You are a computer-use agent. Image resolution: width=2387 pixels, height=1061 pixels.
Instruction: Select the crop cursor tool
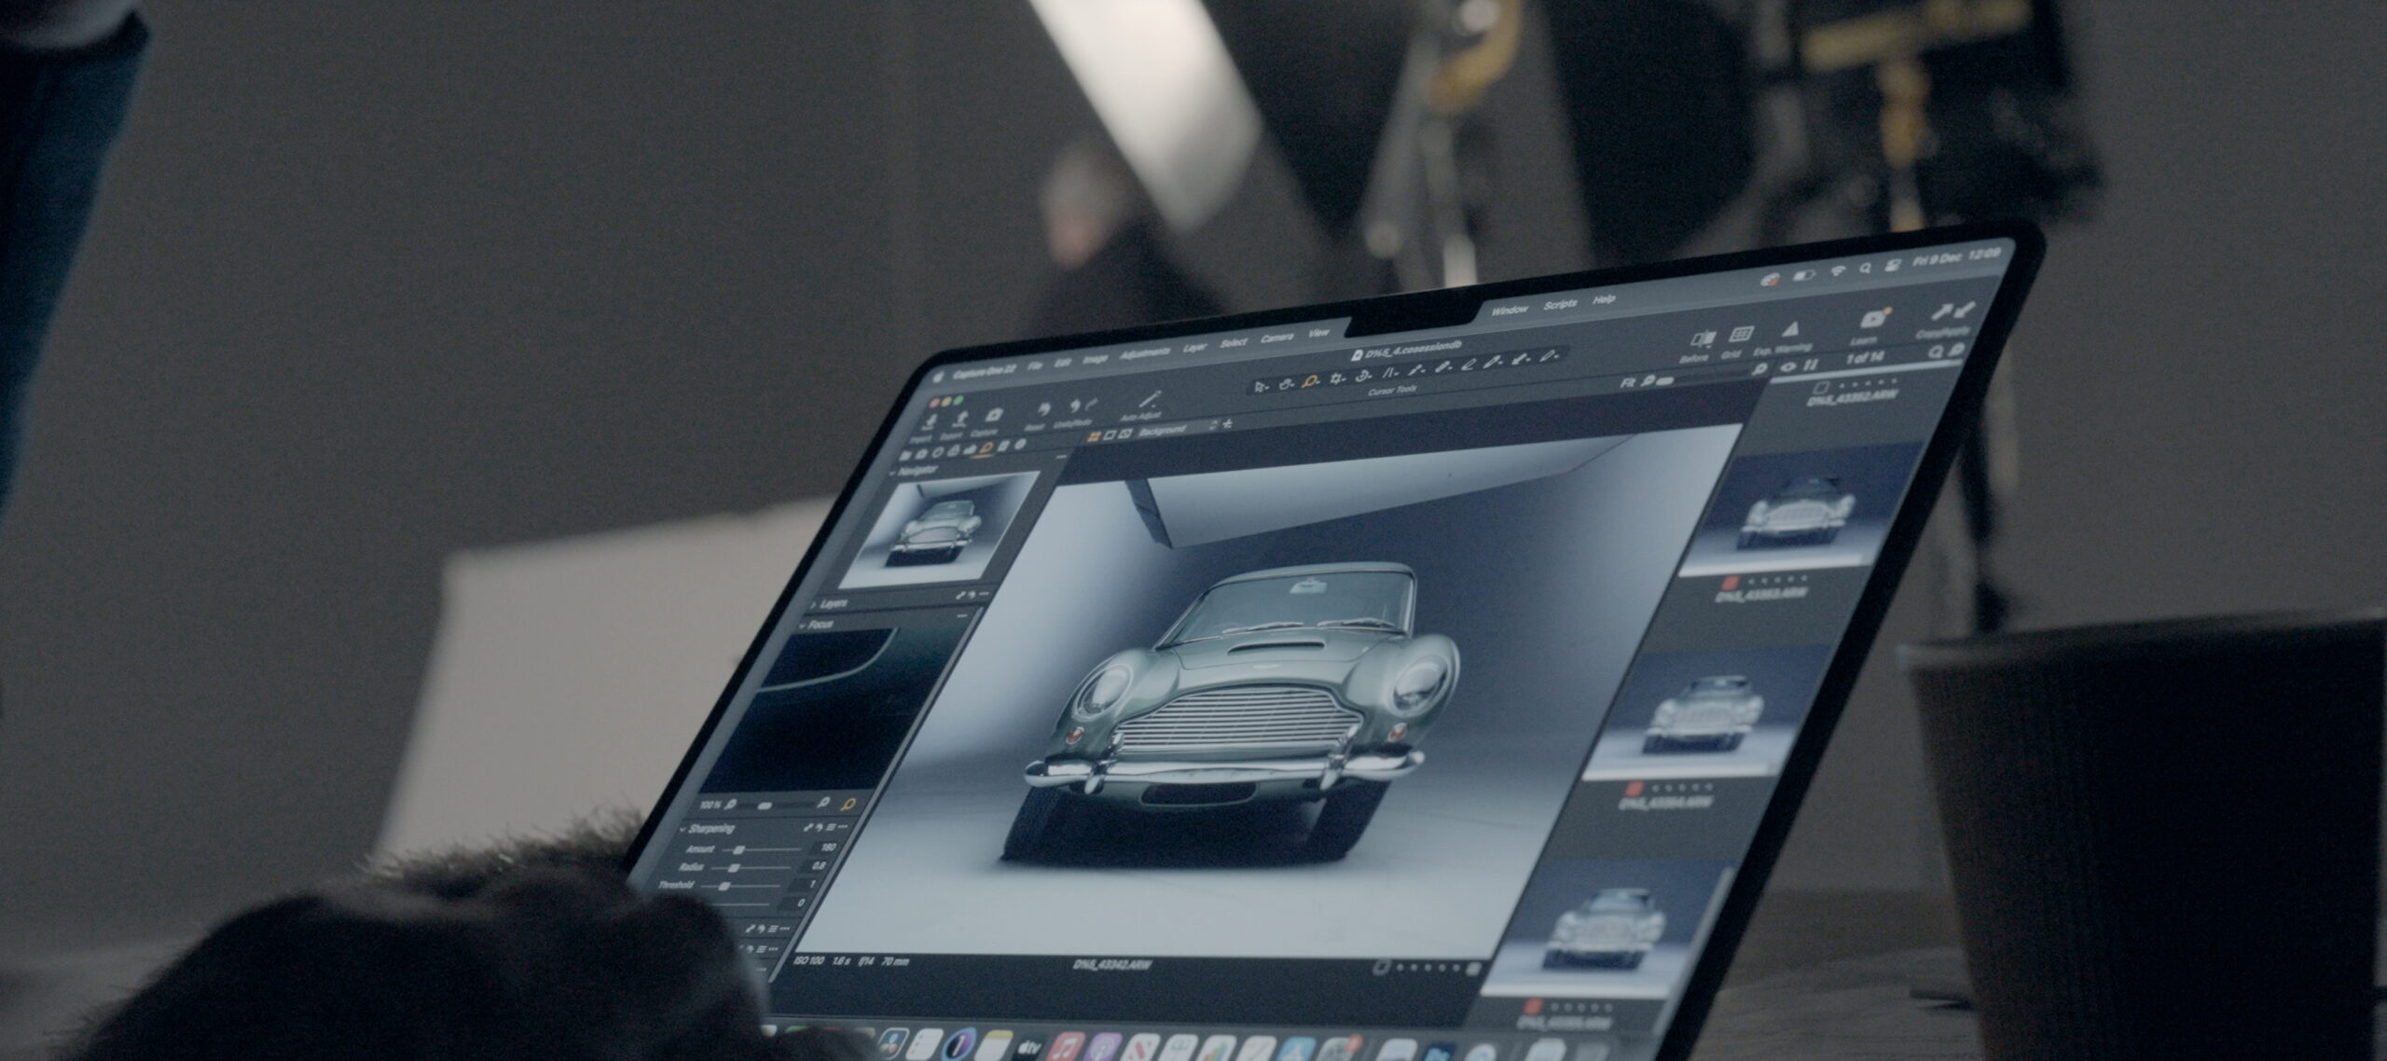tap(1337, 378)
